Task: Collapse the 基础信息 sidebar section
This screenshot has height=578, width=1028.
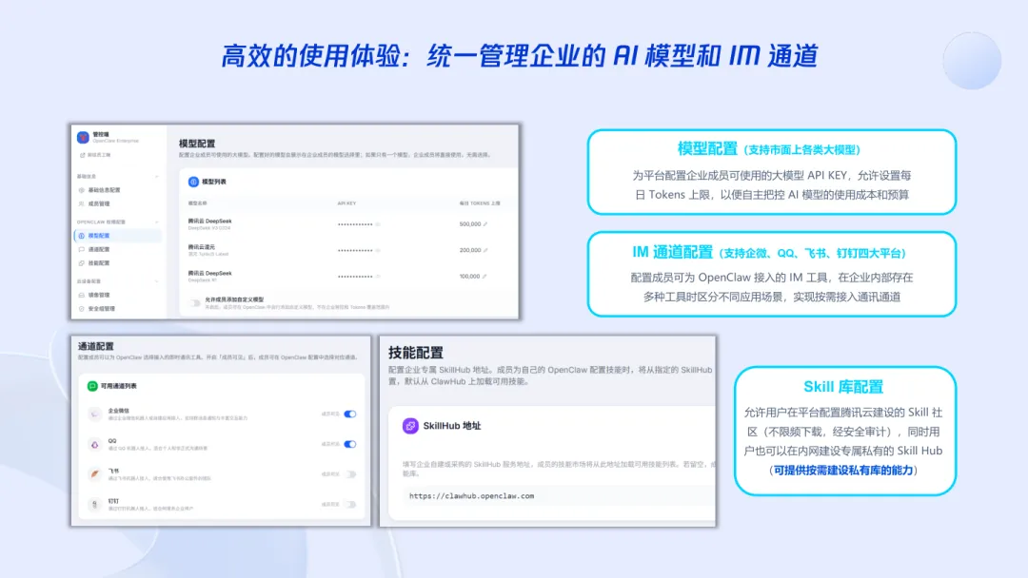Action: (x=157, y=176)
